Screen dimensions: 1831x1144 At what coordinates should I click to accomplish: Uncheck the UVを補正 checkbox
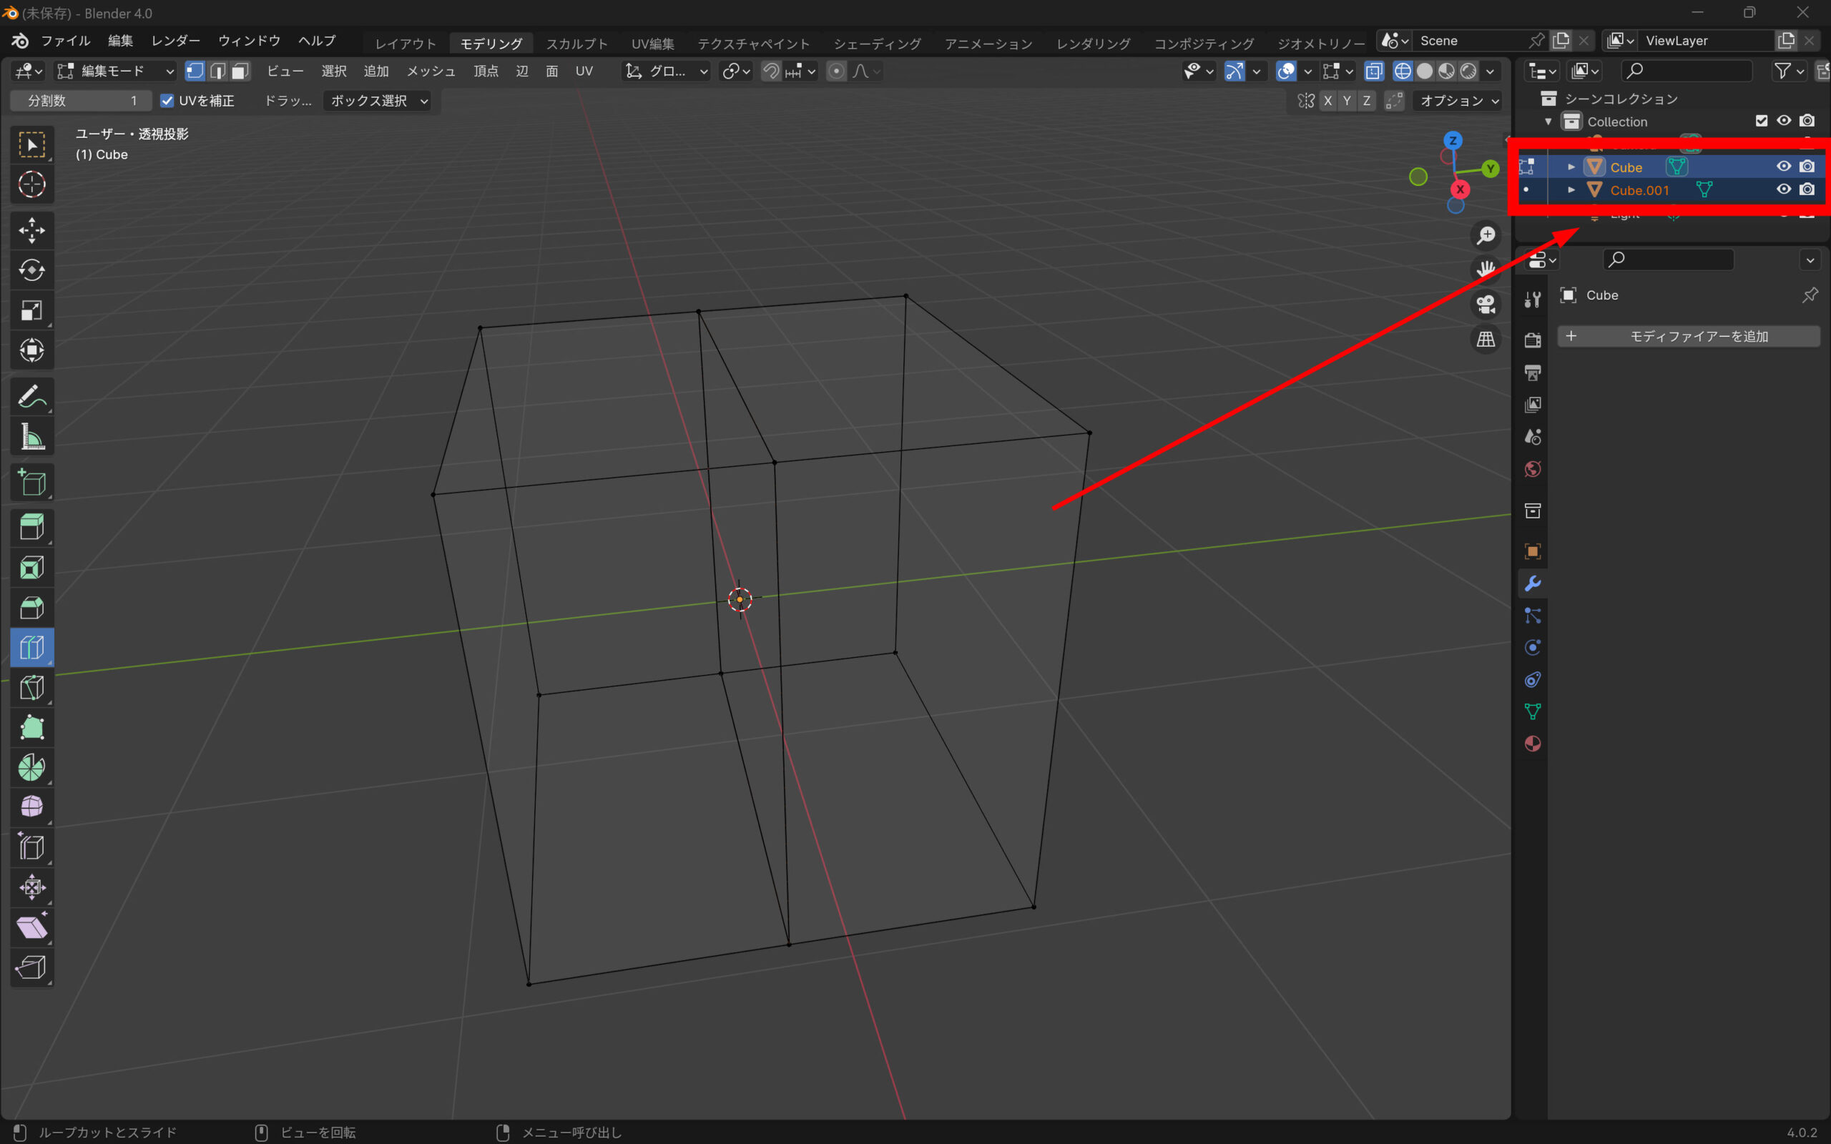coord(167,101)
